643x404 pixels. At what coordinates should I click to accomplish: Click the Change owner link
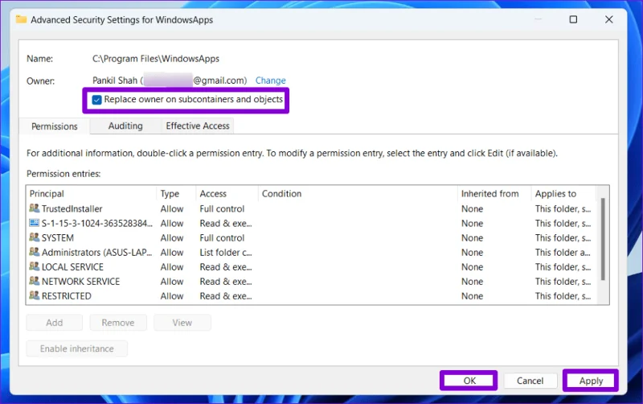(271, 80)
